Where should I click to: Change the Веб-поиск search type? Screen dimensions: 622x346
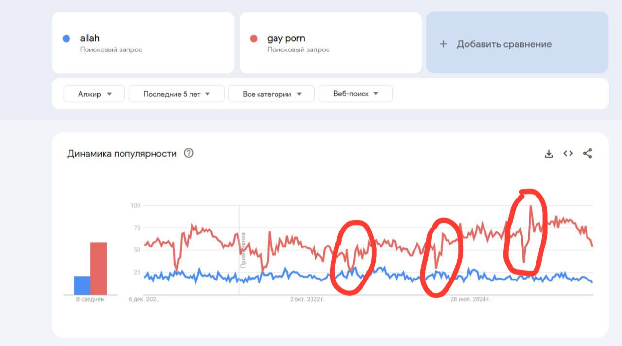356,94
